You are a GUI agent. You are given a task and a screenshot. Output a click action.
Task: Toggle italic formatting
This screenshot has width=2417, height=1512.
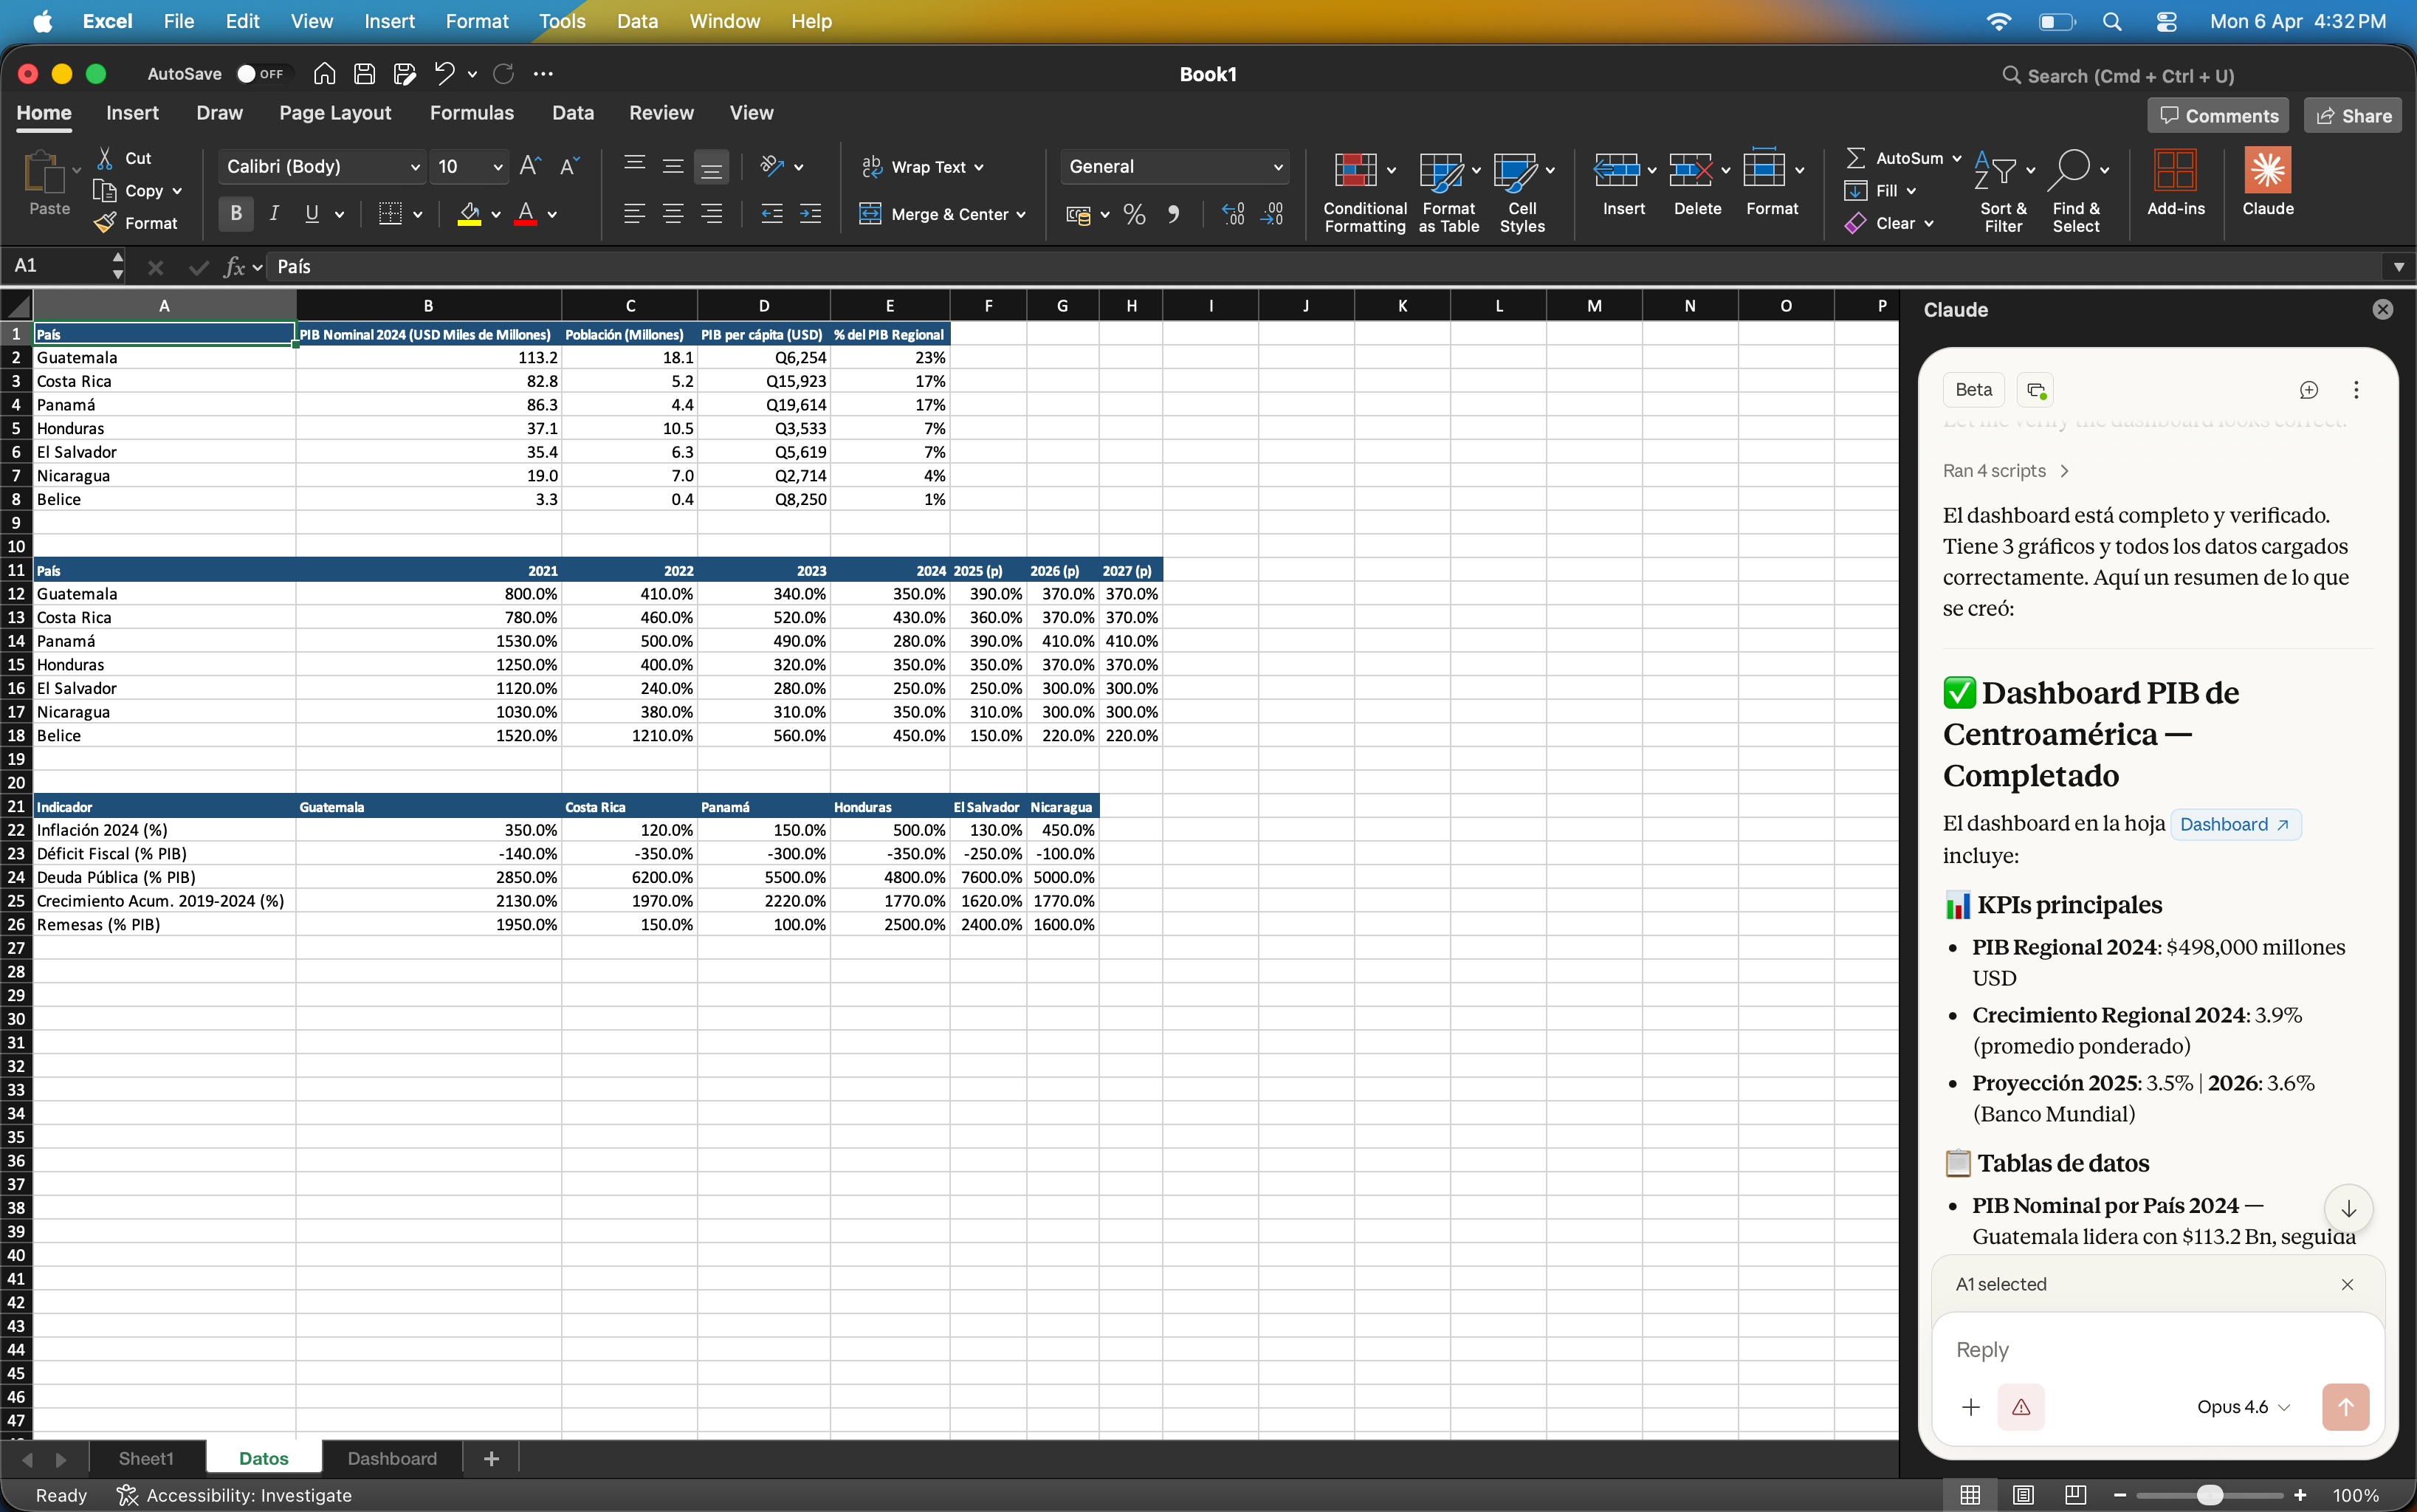pyautogui.click(x=274, y=213)
